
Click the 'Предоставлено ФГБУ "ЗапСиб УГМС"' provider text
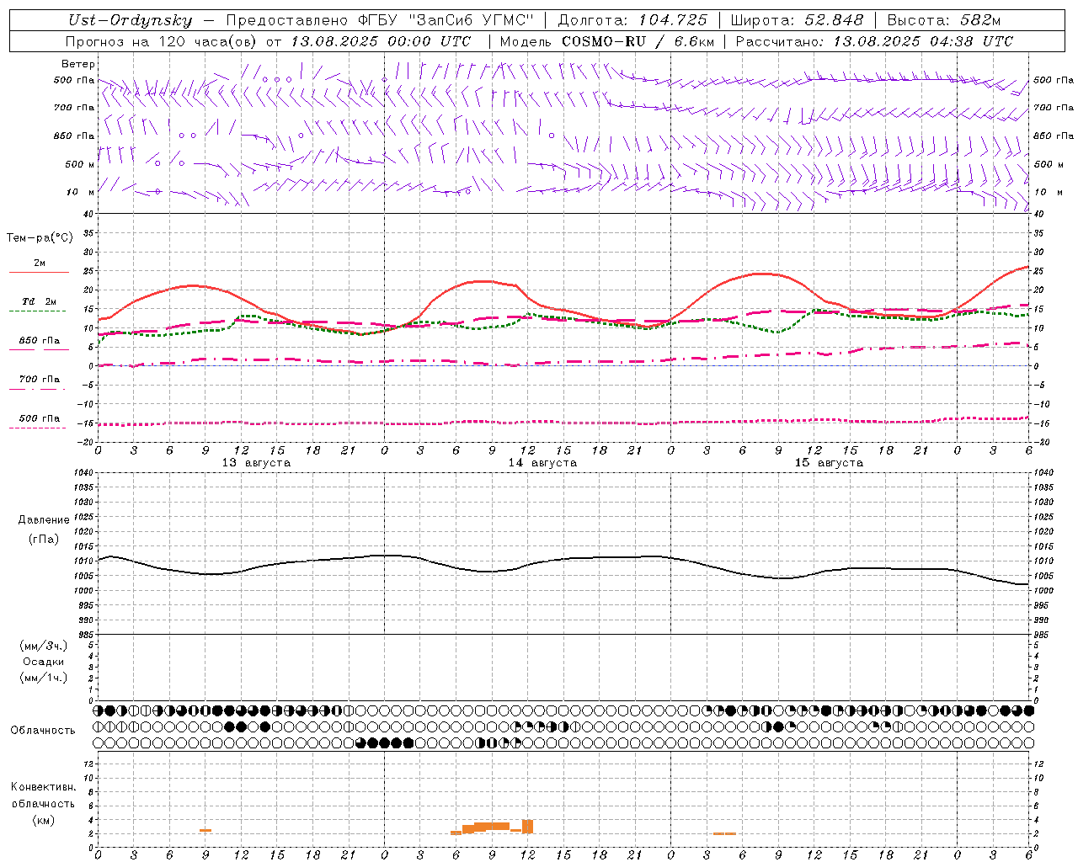point(381,20)
